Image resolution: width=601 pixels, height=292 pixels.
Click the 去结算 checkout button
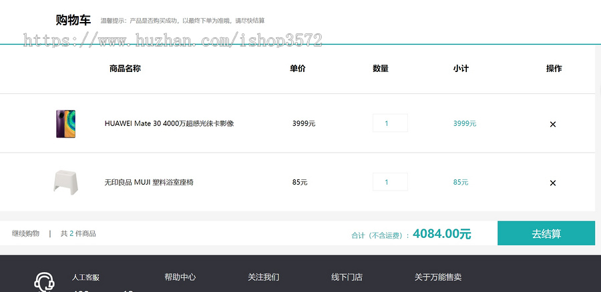(x=546, y=233)
